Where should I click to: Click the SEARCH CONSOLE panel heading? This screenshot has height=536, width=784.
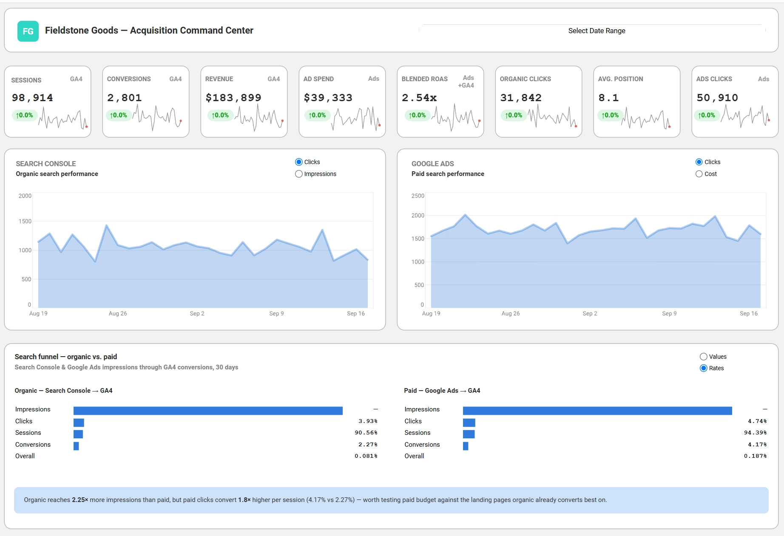(x=46, y=164)
